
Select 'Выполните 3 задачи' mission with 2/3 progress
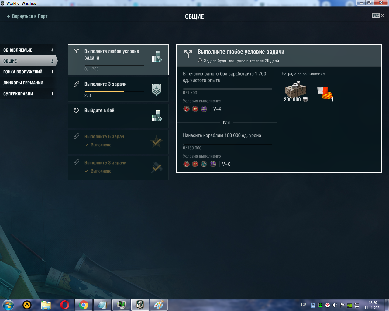[x=118, y=90]
